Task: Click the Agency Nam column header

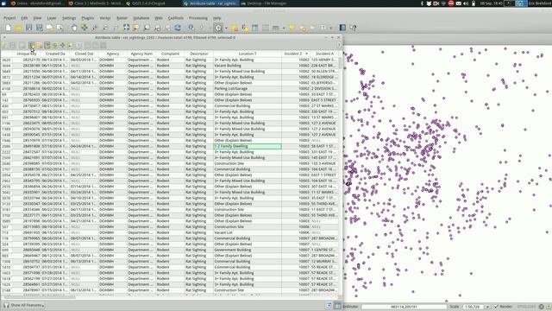Action: [141, 54]
